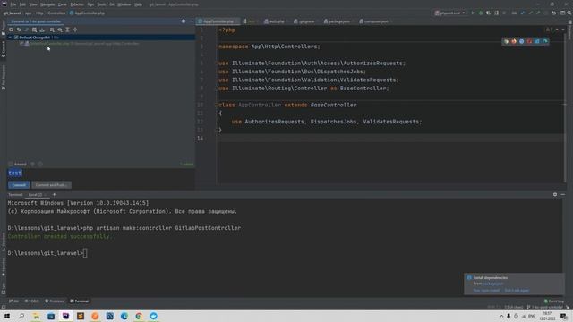Screen dimensions: 573x322
Task: Open the Event Log in status bar
Action: coord(554,301)
